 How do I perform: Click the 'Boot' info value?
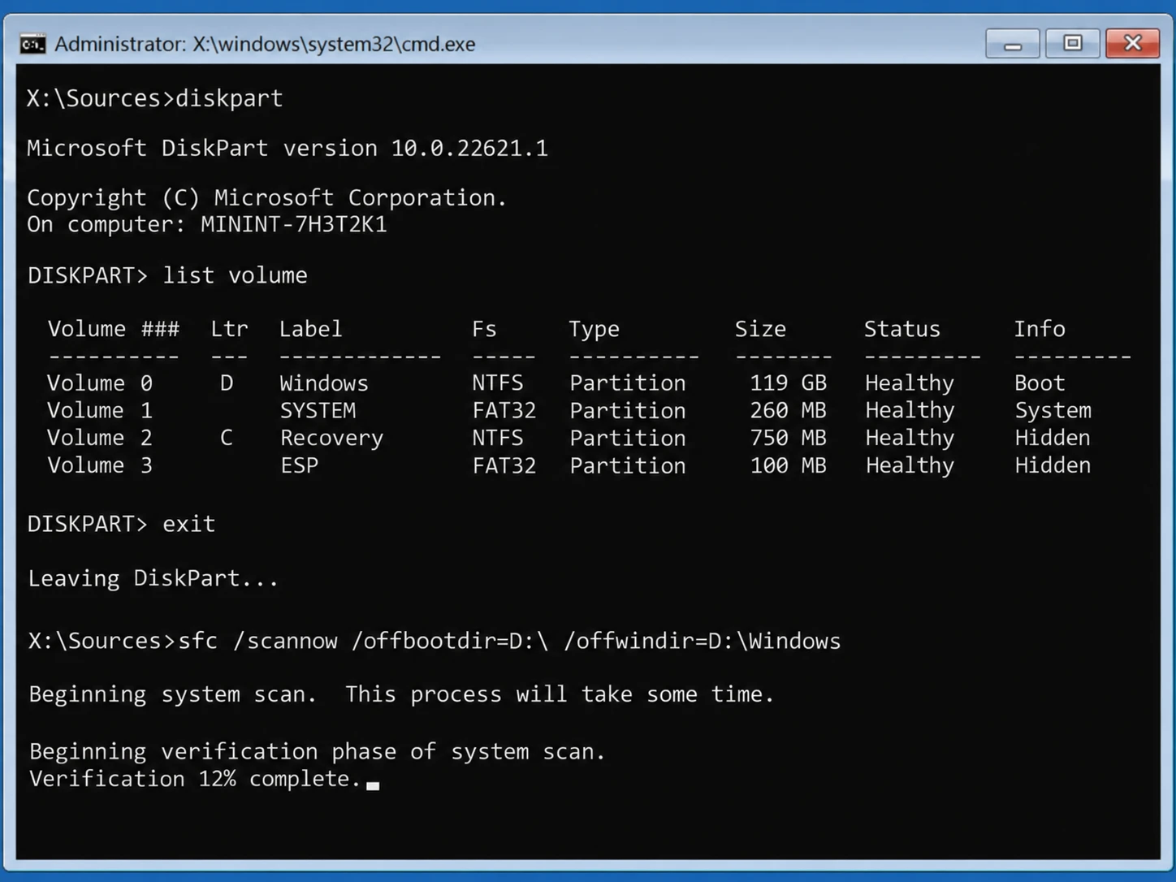[1040, 383]
